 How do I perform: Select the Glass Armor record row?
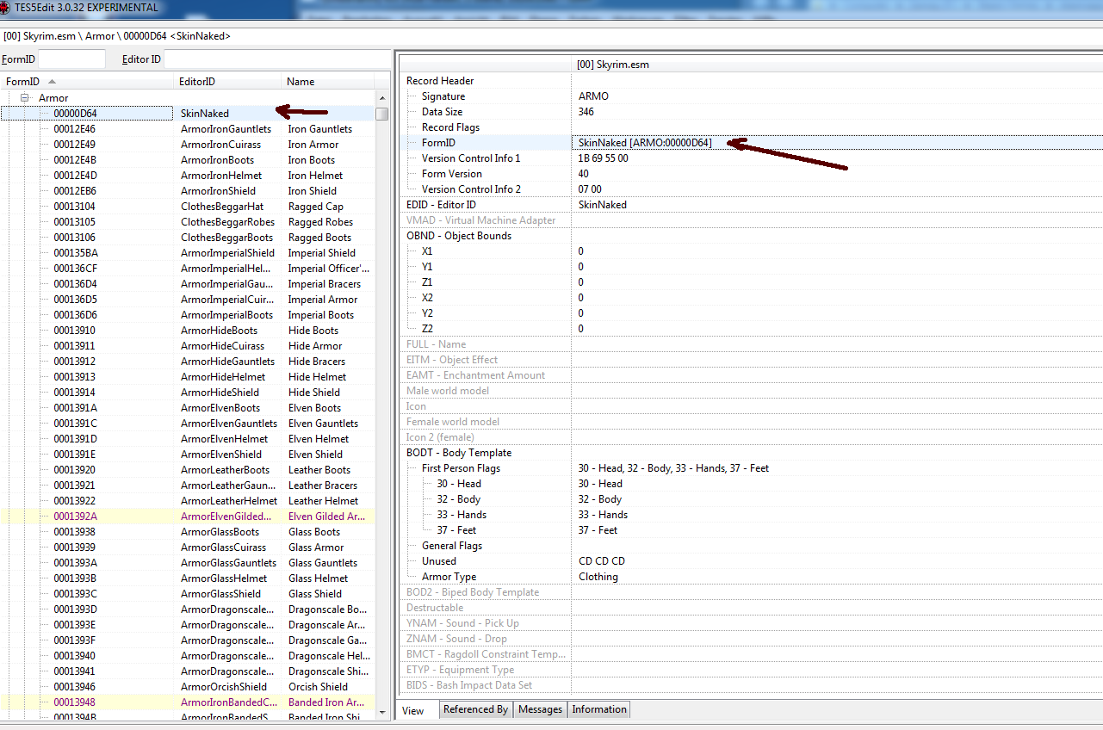[x=188, y=547]
